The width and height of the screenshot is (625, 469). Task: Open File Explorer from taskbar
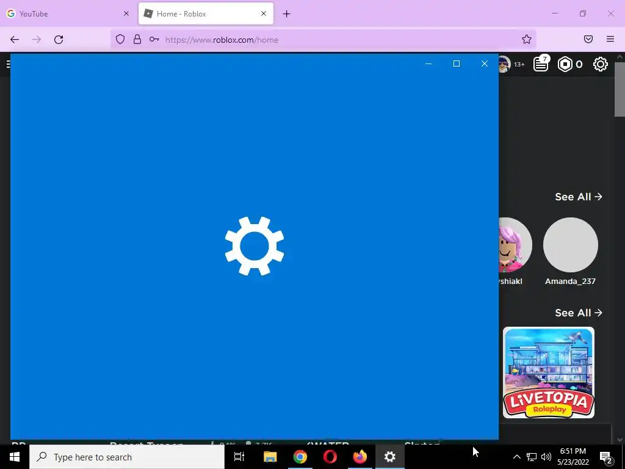tap(270, 457)
